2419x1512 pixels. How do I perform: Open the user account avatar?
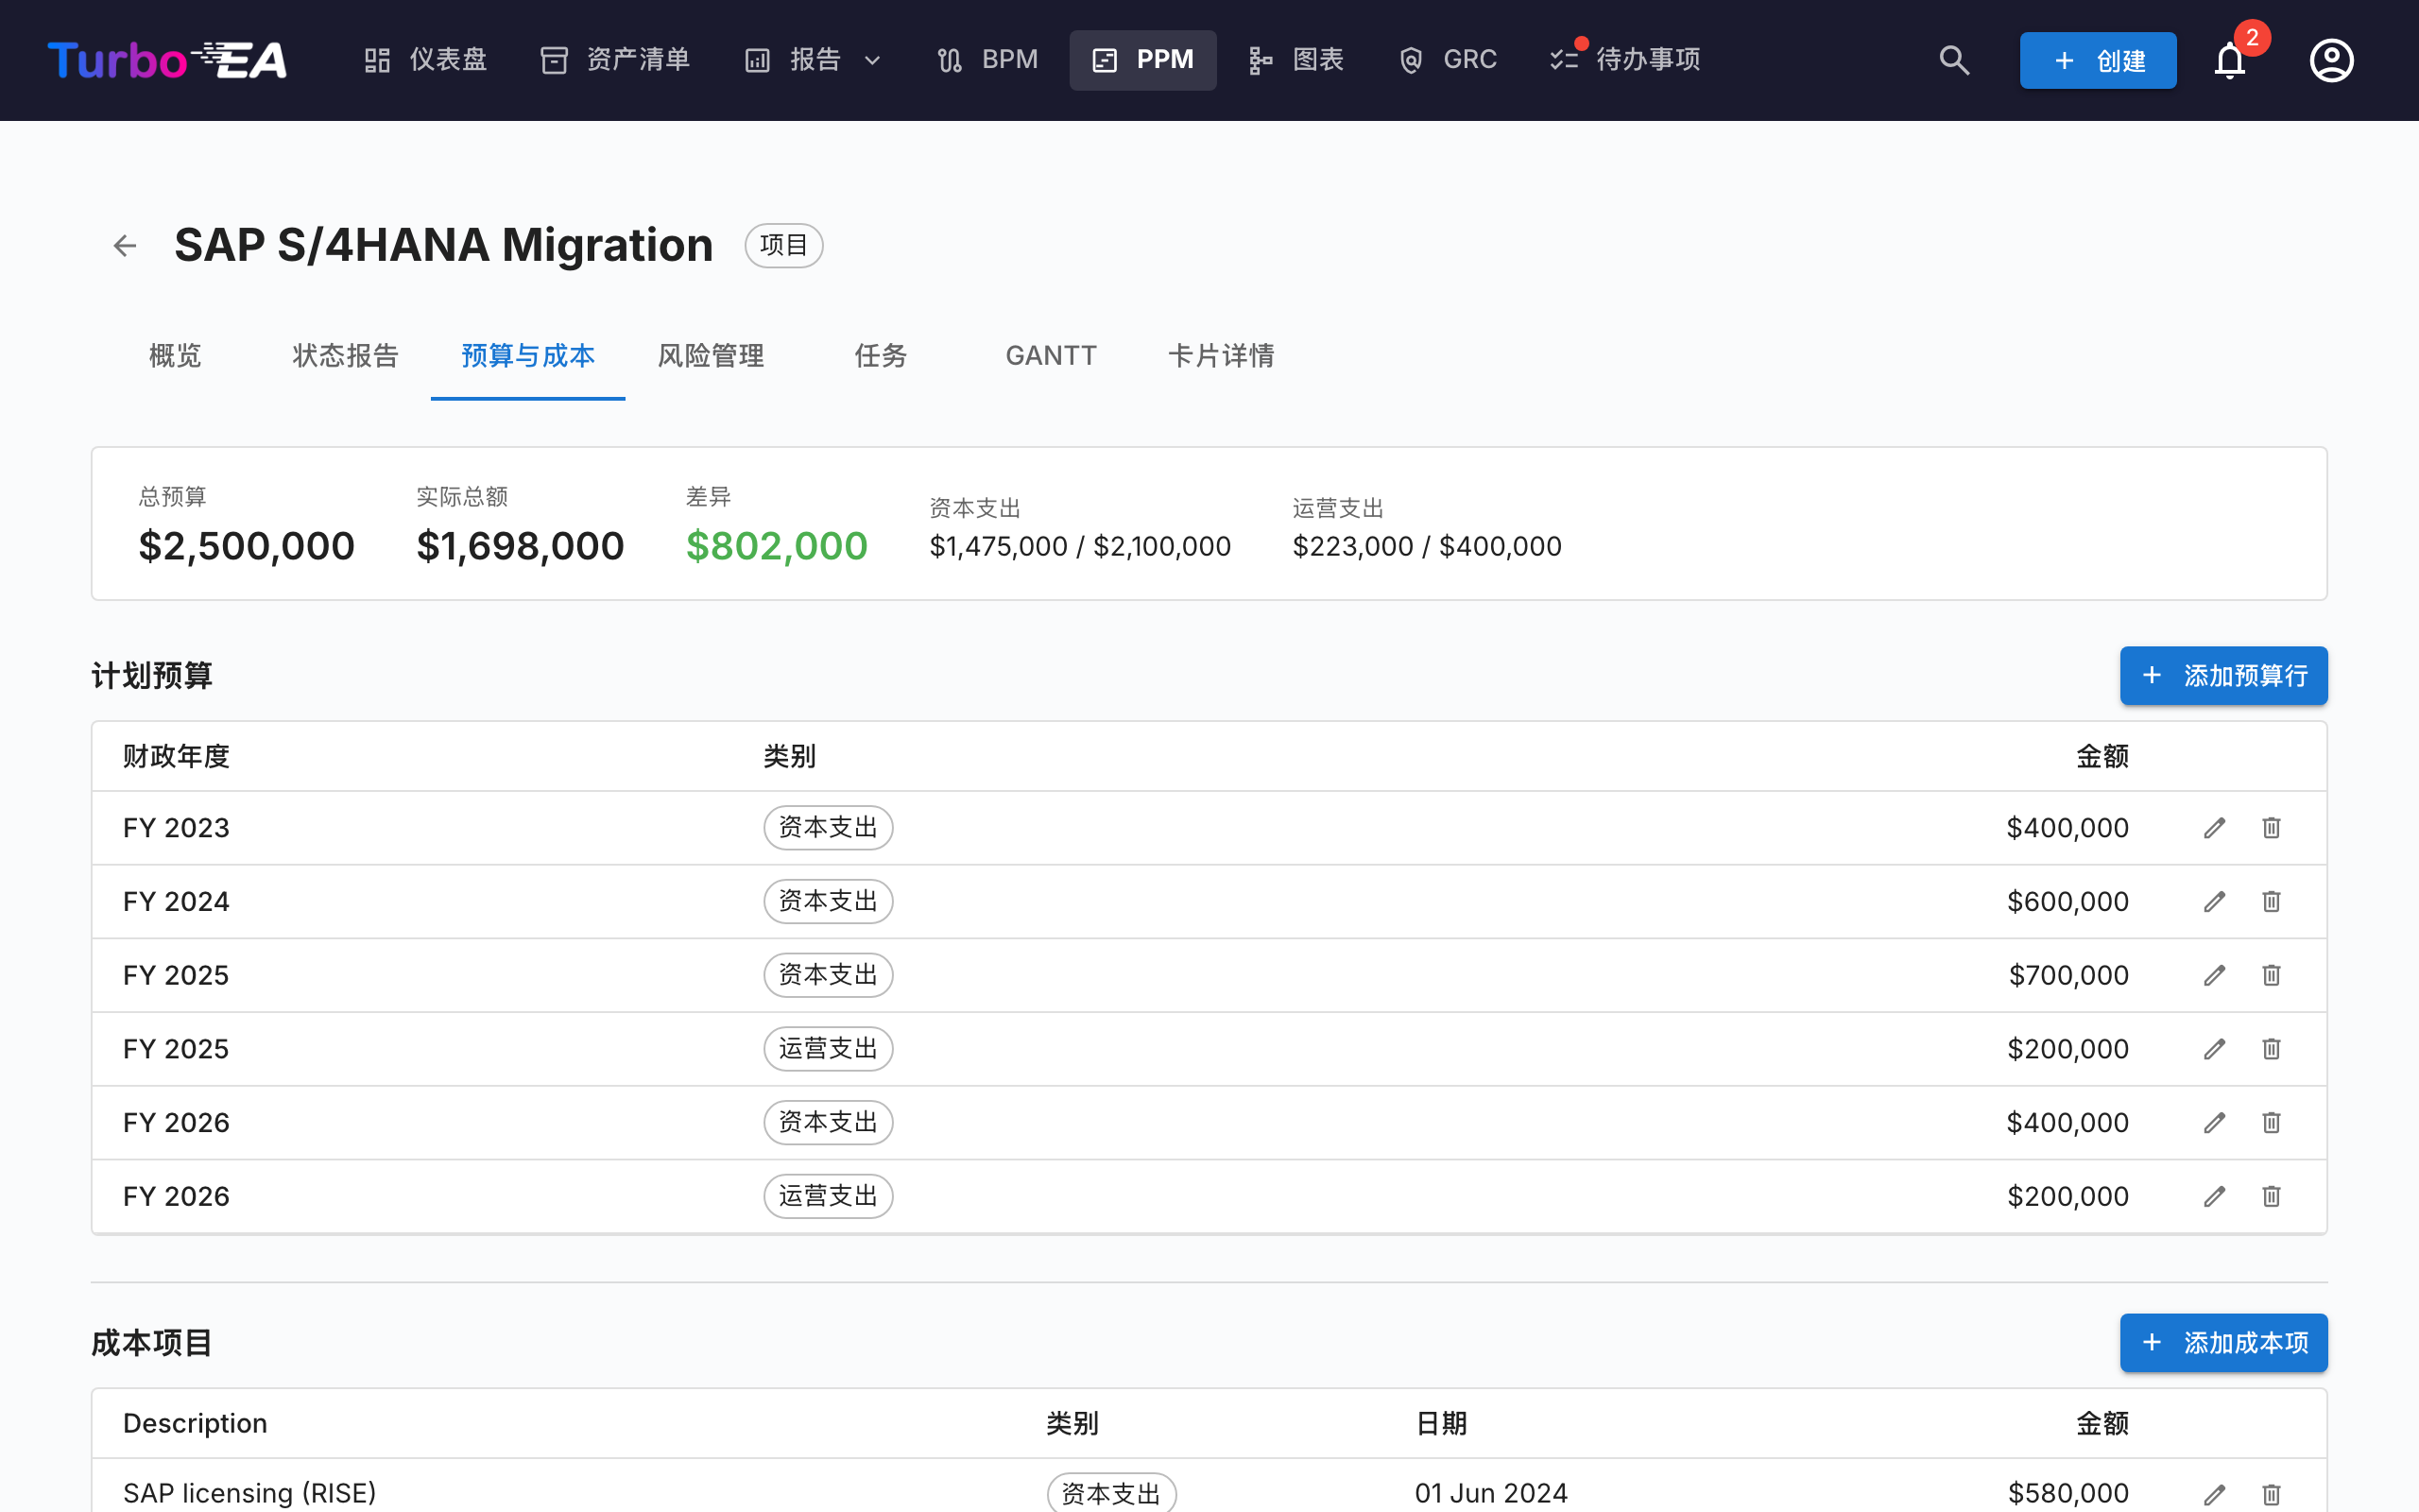point(2331,60)
